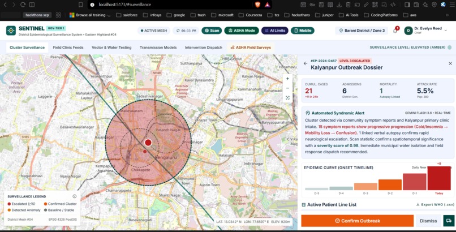This screenshot has height=232, width=456.
Task: Click the Scan button
Action: [x=212, y=31]
